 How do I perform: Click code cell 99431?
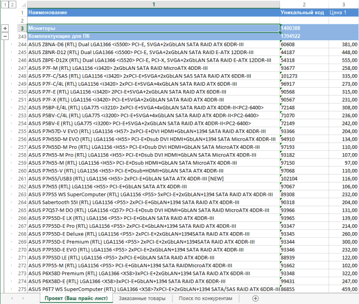click(304, 281)
